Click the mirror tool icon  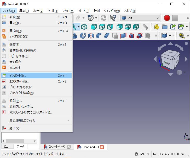coord(91,36)
